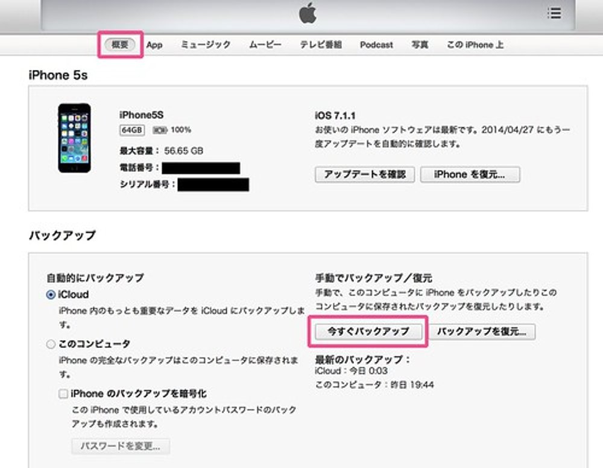Click the battery icon next to 100%

(x=160, y=130)
